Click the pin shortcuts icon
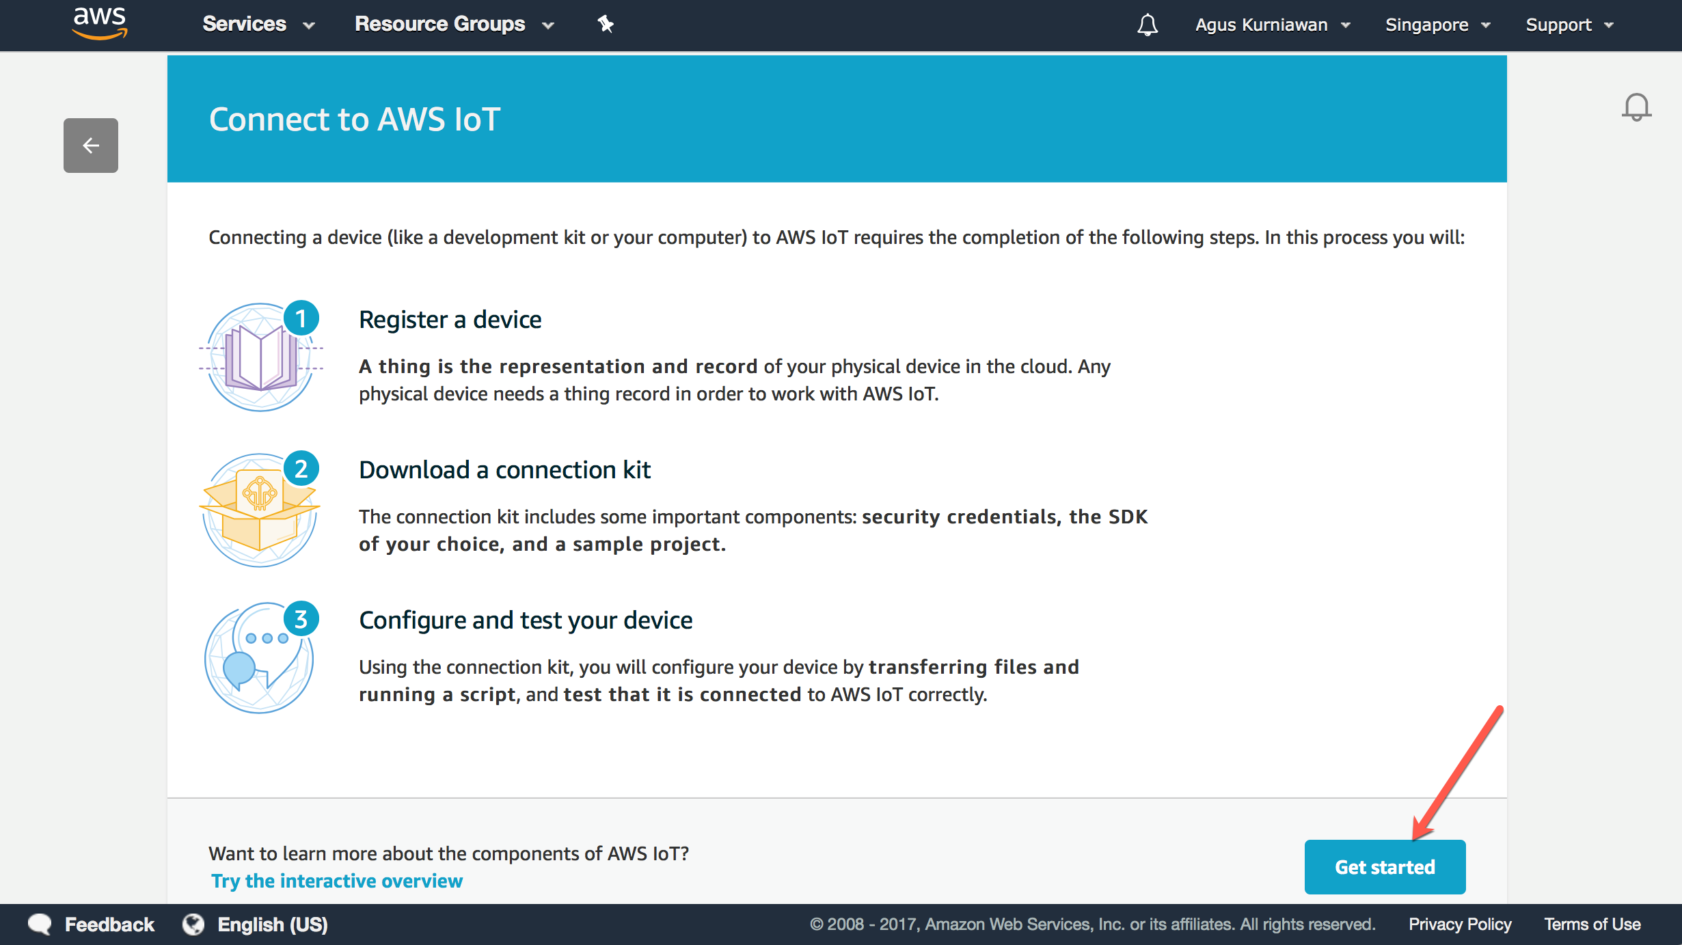Screen dimensions: 1682x945 coord(606,25)
